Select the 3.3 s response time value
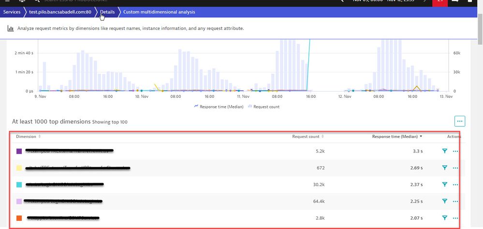 (x=418, y=151)
